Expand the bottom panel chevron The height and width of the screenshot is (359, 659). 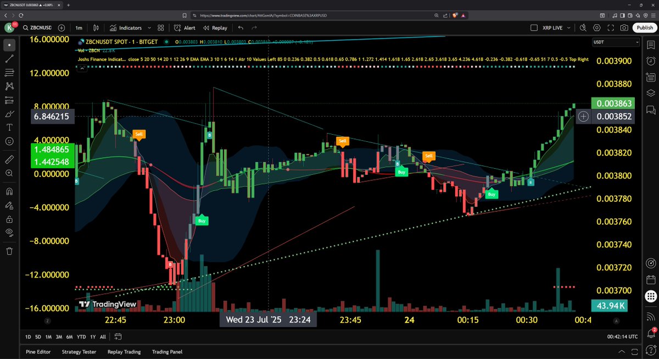621,352
